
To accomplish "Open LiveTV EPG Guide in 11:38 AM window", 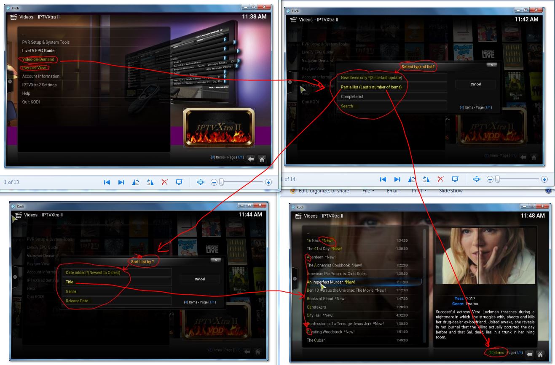I will click(38, 51).
